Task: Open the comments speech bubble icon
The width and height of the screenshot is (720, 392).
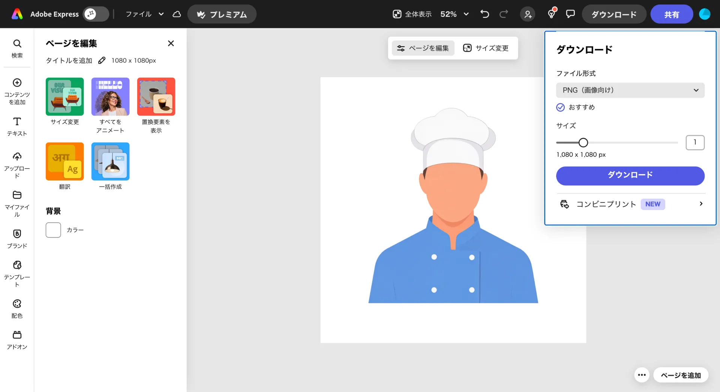Action: point(570,14)
